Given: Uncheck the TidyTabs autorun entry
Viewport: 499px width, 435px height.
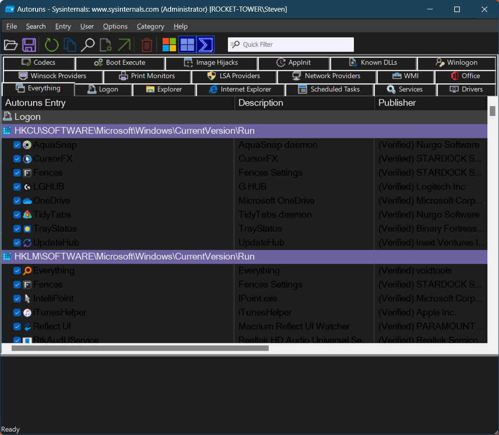Looking at the screenshot, I should [x=17, y=215].
